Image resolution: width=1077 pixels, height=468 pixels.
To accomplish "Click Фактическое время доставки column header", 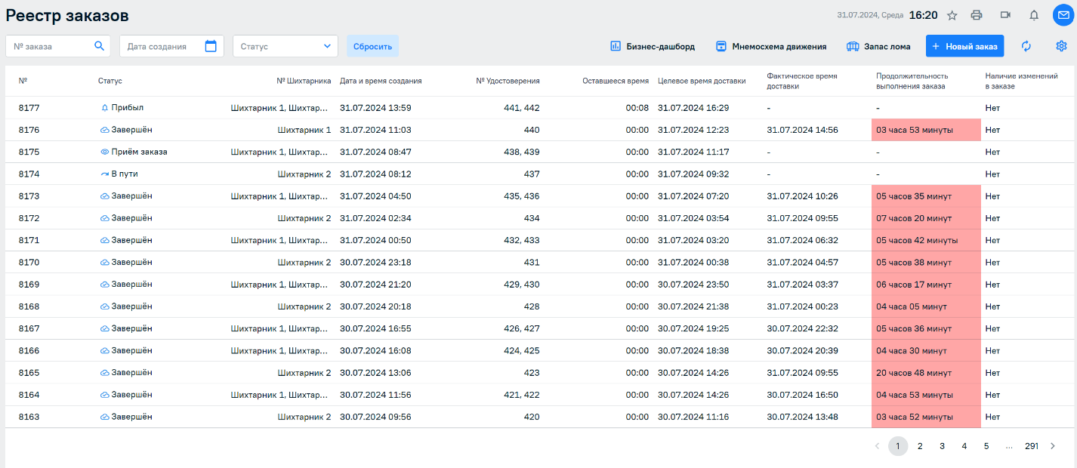I will pyautogui.click(x=801, y=81).
